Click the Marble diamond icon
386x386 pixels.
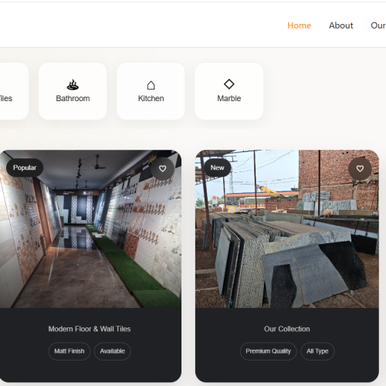click(229, 84)
